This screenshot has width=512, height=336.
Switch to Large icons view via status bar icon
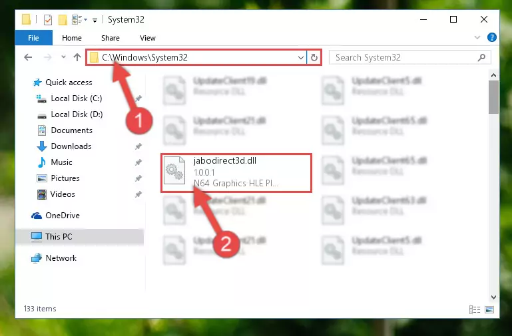click(x=489, y=309)
